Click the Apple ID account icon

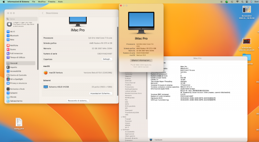9,24
